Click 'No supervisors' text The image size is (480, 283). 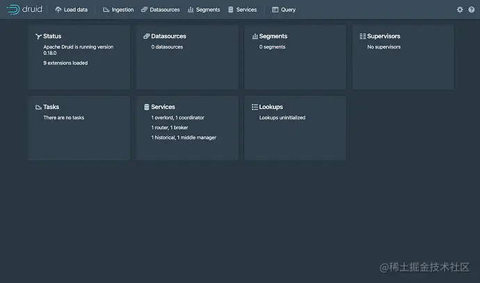tap(384, 46)
